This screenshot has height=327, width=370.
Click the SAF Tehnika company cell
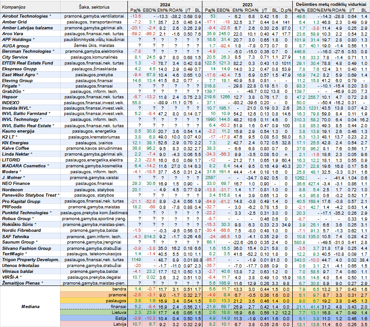click(x=15, y=237)
